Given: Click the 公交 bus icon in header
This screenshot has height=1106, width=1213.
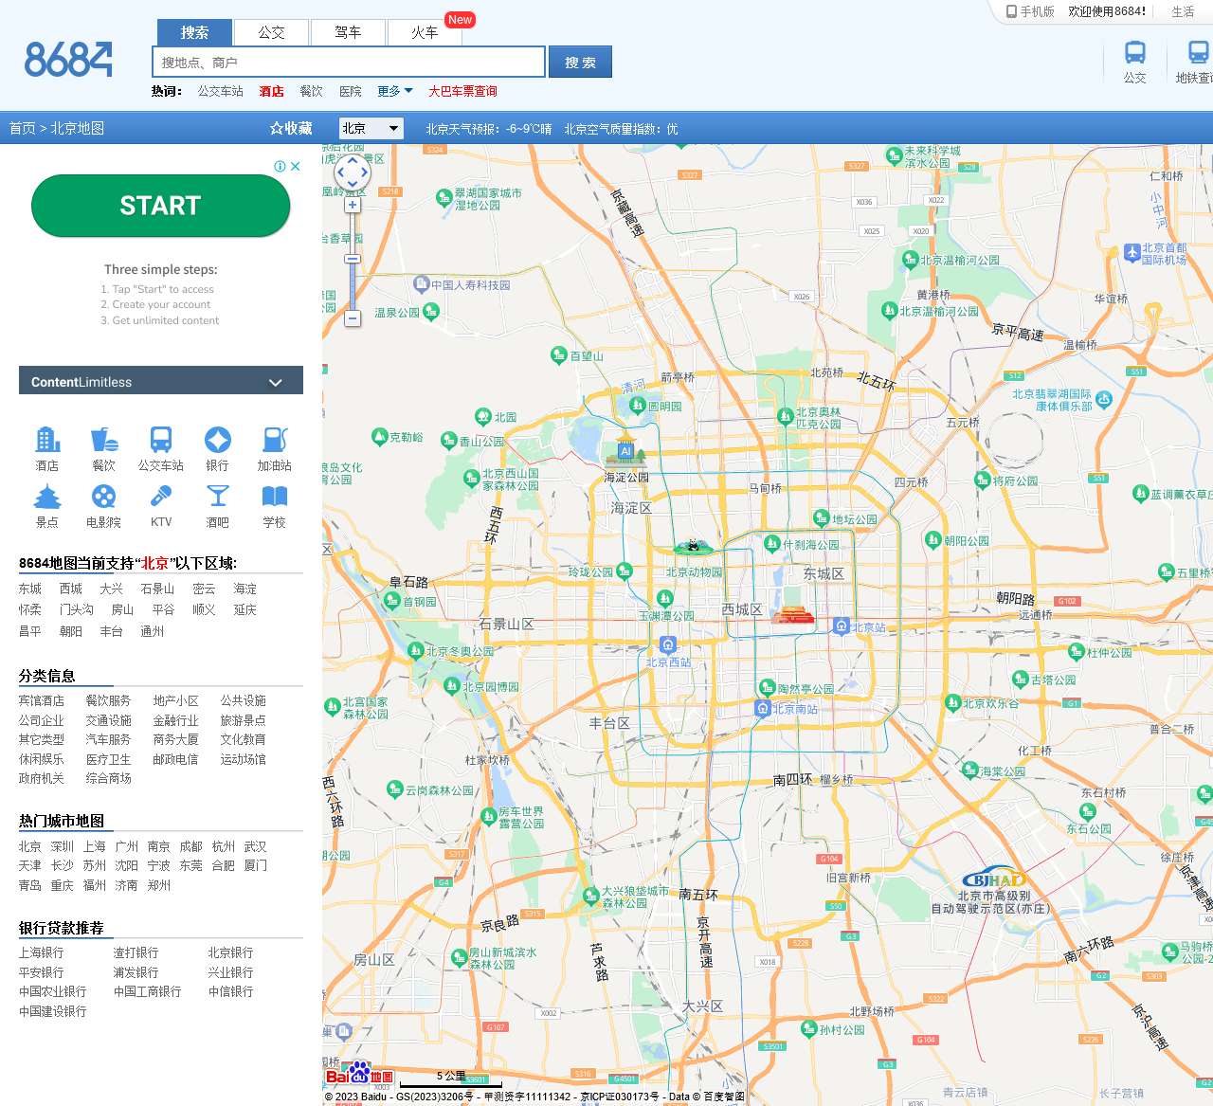Looking at the screenshot, I should pos(1135,53).
